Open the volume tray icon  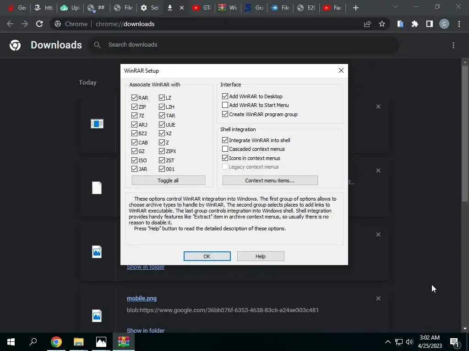click(409, 342)
